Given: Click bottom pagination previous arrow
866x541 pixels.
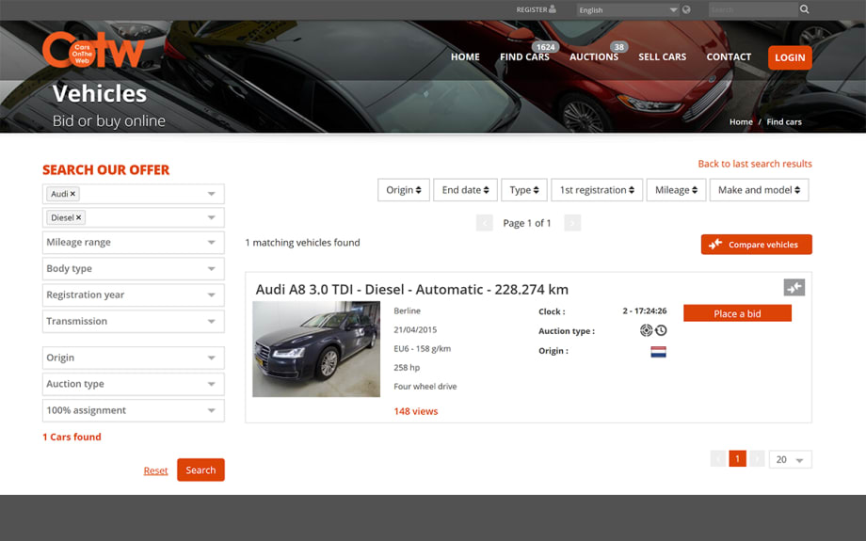Looking at the screenshot, I should coord(718,459).
